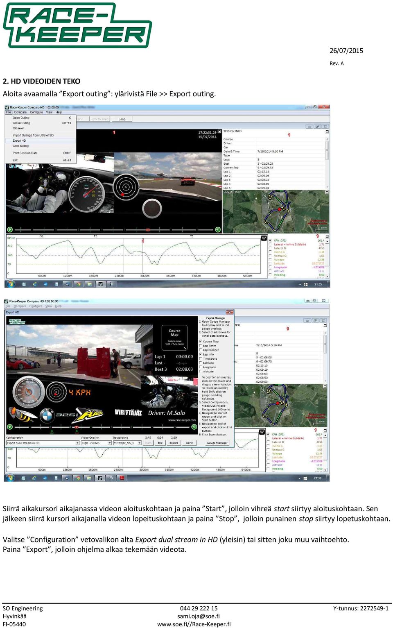Open the View menu in bottom screenshot

click(x=48, y=306)
